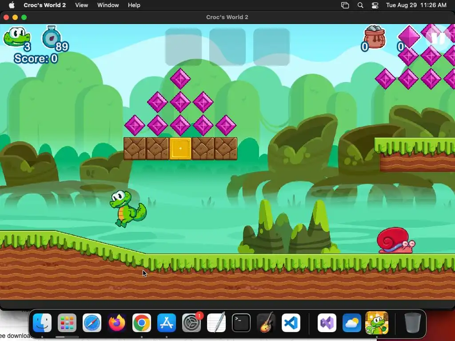
Task: Select the first empty item slot
Action: click(184, 47)
